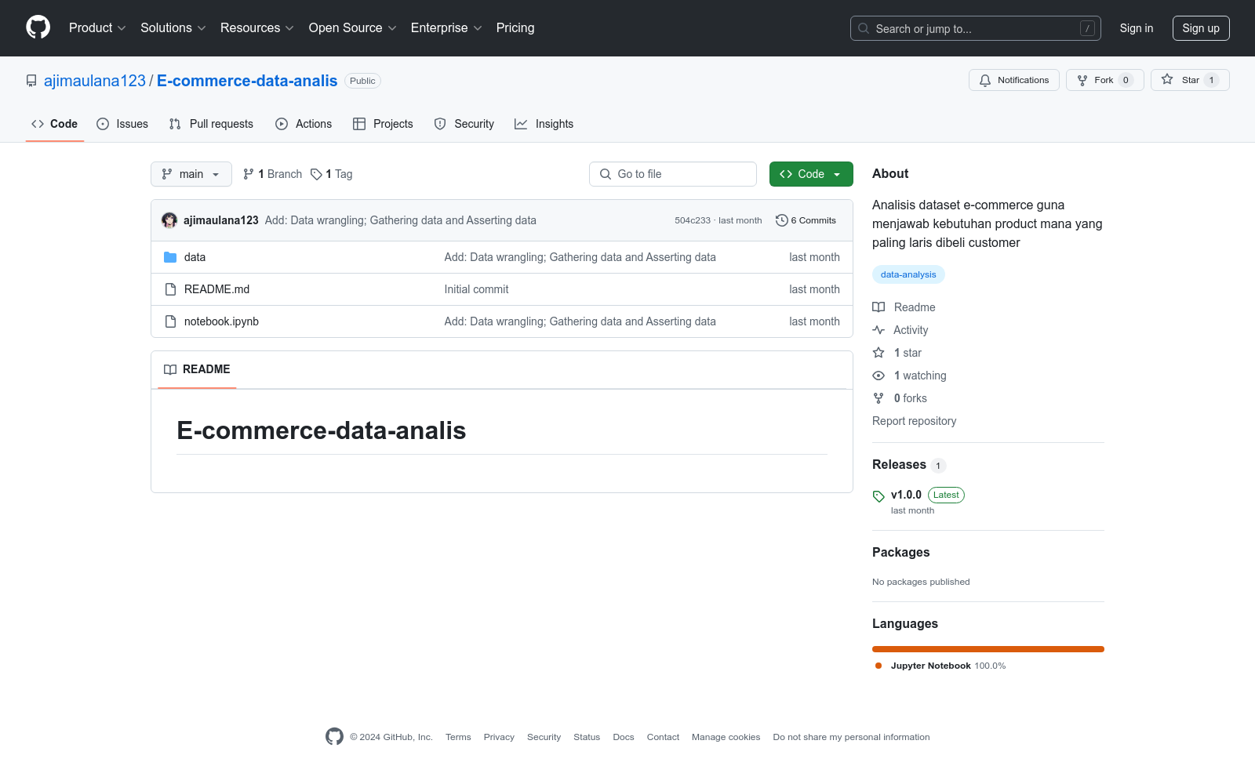The width and height of the screenshot is (1255, 784).
Task: Select the README tab in file view
Action: tap(197, 369)
